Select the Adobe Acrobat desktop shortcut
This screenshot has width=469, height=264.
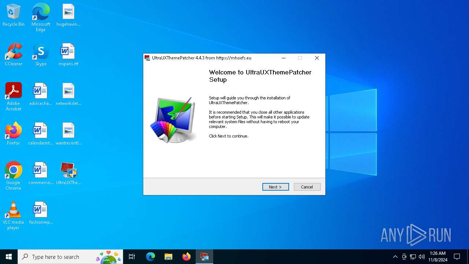pyautogui.click(x=14, y=97)
